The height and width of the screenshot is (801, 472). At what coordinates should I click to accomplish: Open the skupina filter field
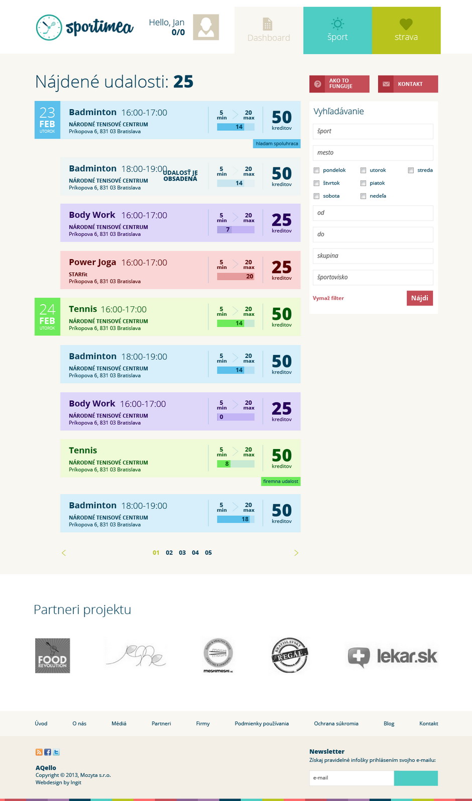pos(373,256)
